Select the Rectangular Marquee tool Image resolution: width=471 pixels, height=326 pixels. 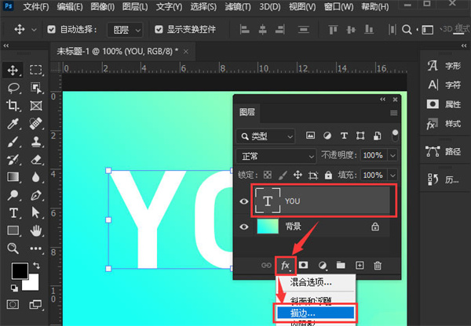tap(36, 70)
